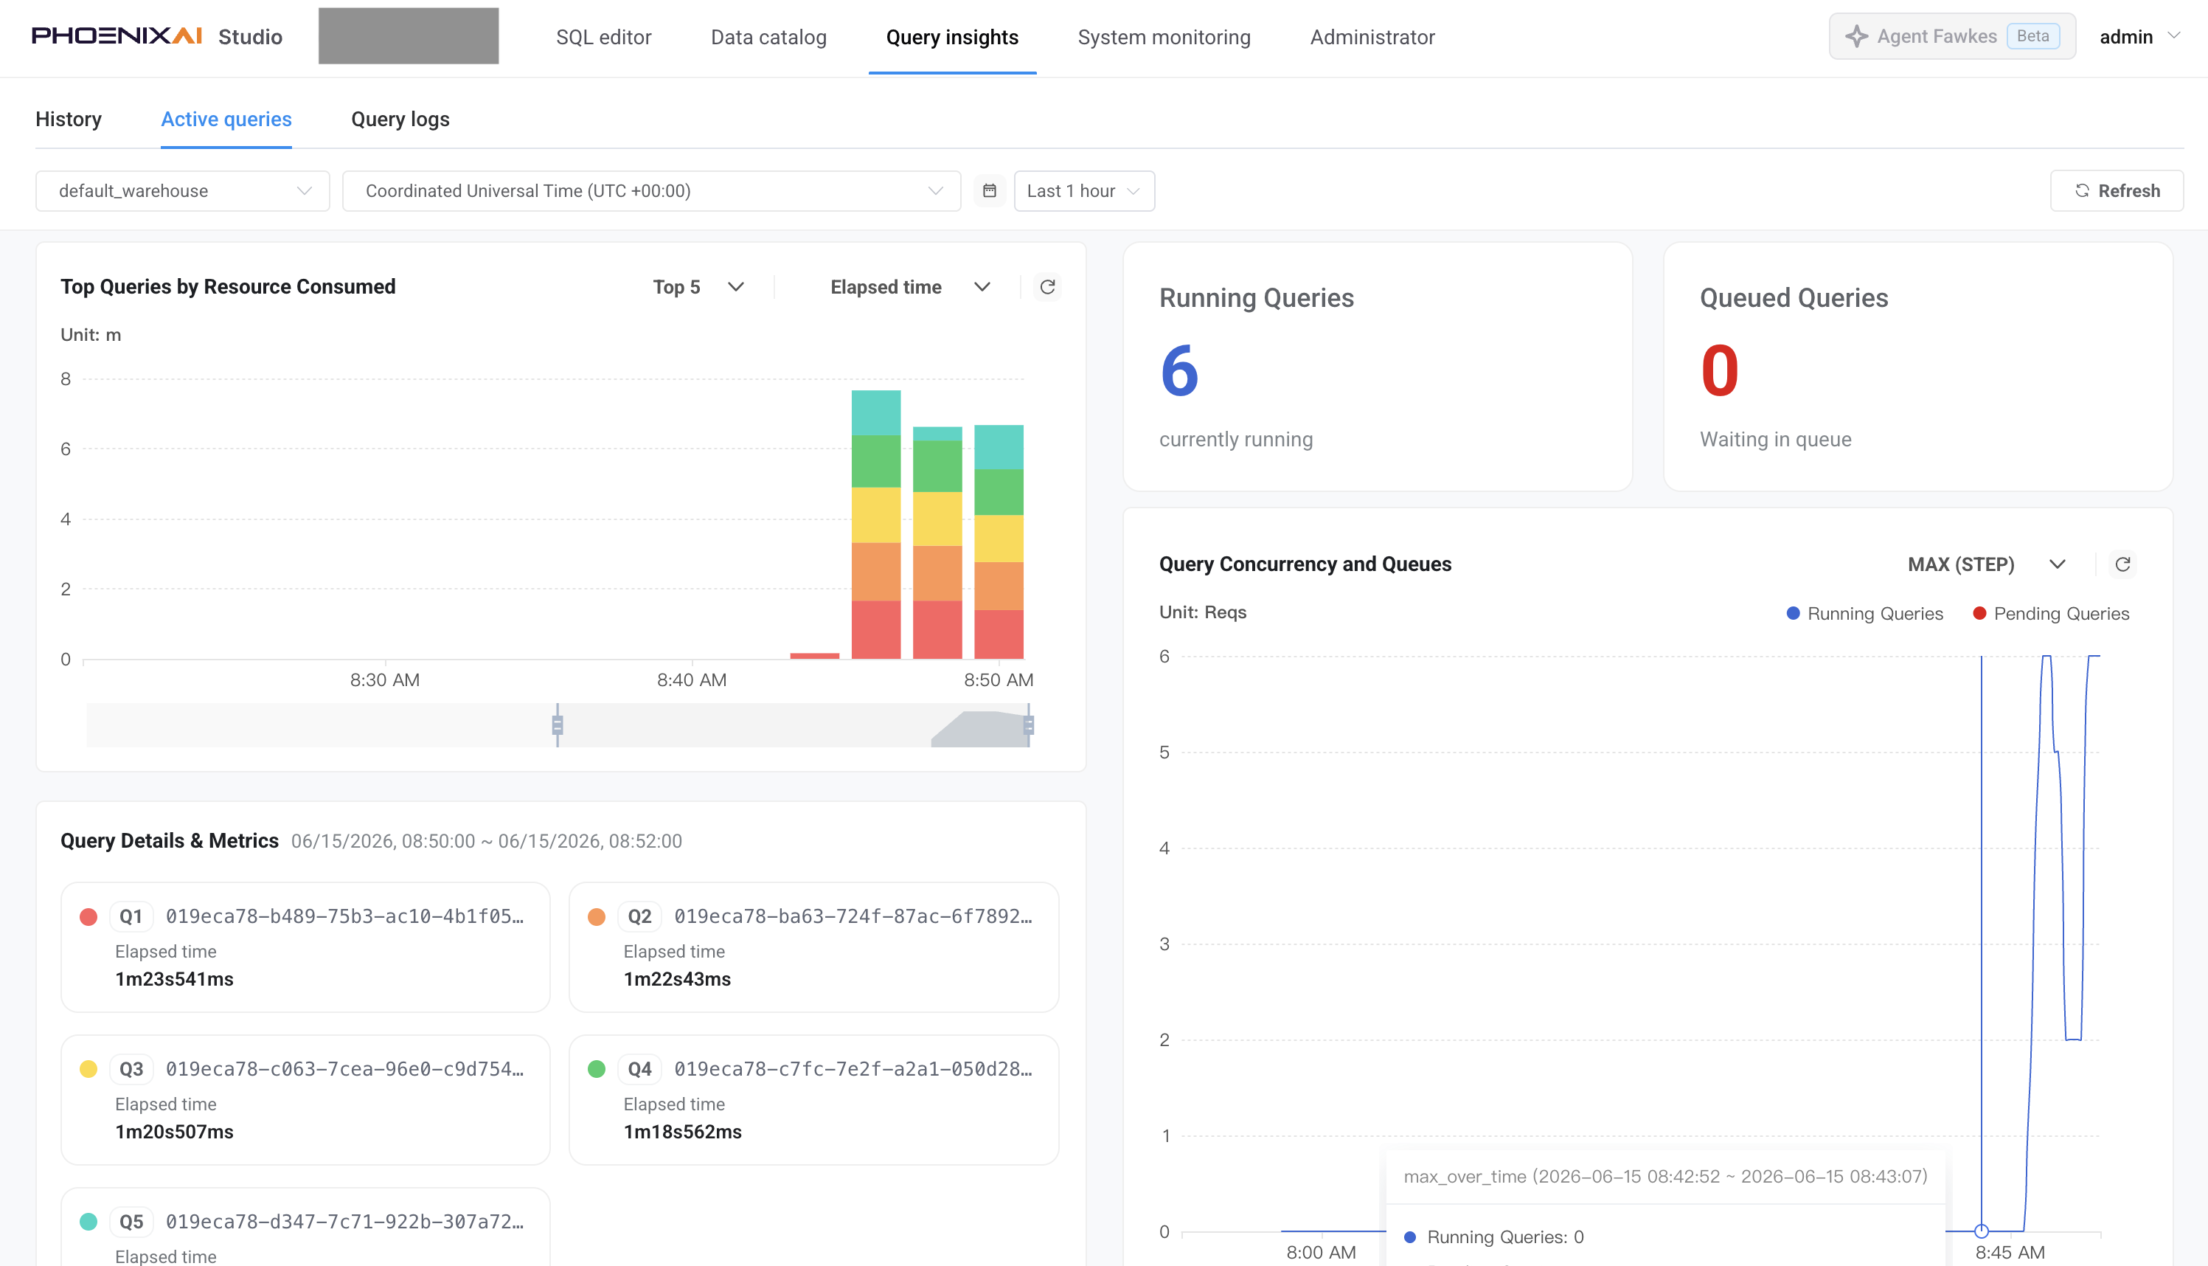This screenshot has width=2208, height=1266.
Task: Select Query insights in navigation
Action: (x=952, y=37)
